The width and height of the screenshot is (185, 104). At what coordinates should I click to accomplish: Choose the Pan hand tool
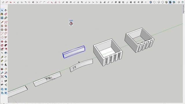pyautogui.click(x=6, y=69)
